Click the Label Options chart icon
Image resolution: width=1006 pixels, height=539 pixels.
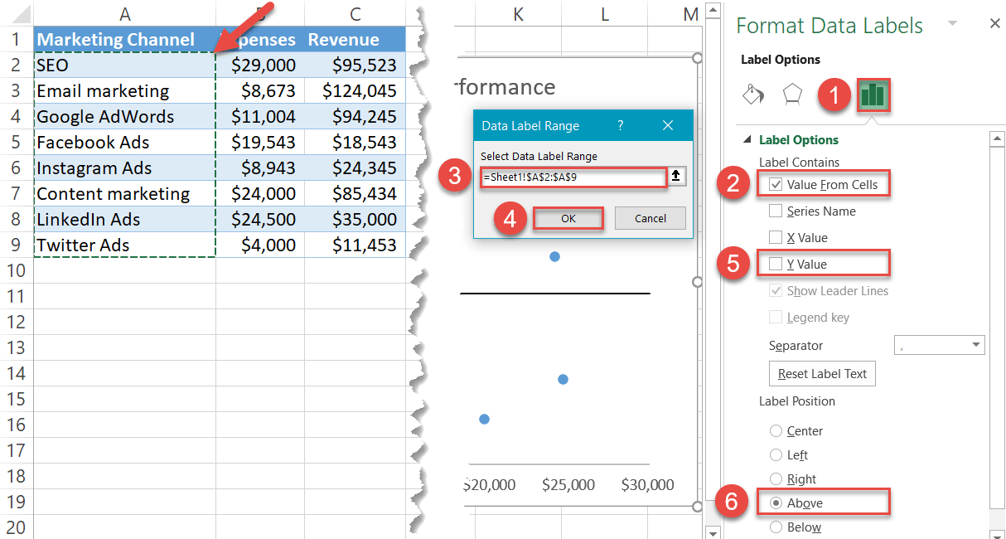(x=873, y=95)
